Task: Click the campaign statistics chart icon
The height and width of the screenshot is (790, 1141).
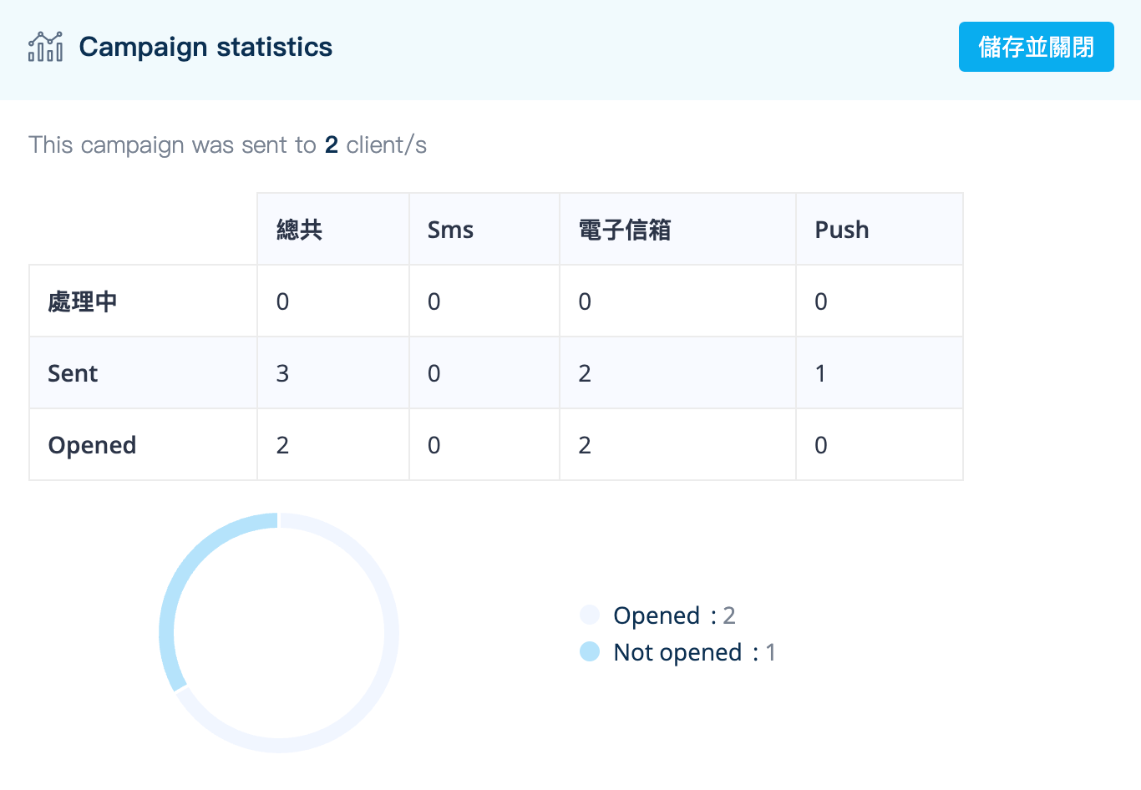Action: tap(45, 47)
